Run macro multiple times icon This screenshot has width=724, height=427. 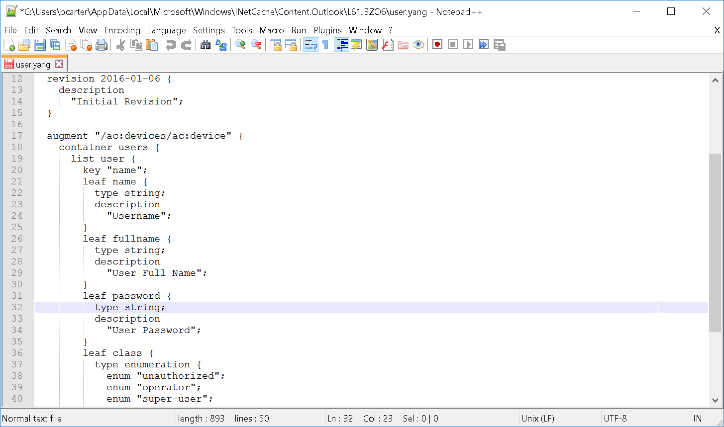(484, 45)
